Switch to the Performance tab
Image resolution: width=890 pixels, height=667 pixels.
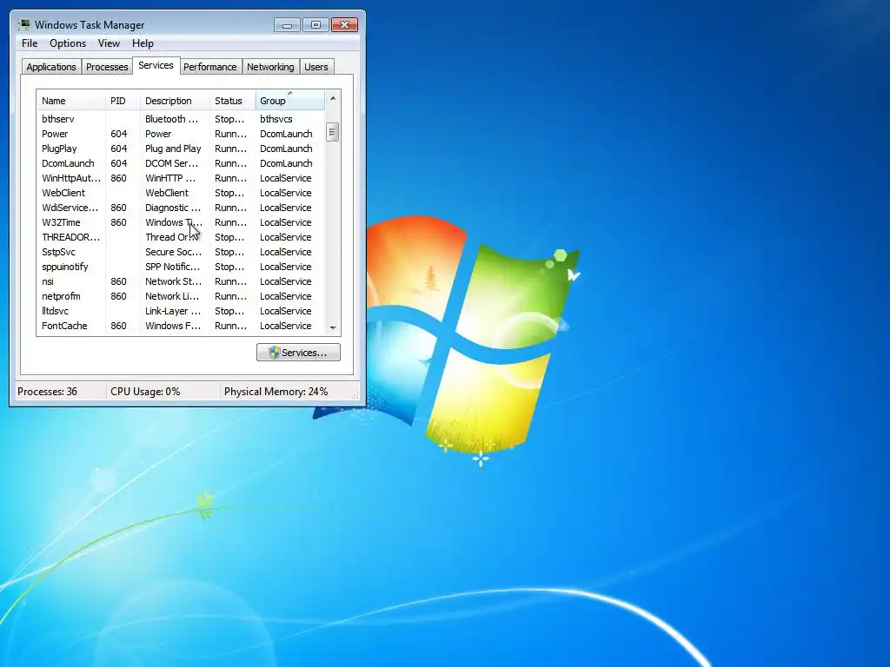210,67
